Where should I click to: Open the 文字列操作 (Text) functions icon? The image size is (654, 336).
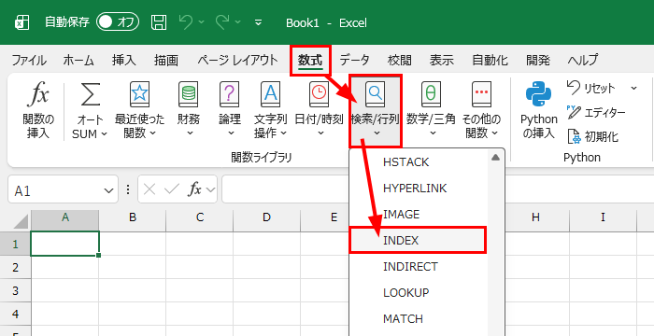(x=271, y=94)
